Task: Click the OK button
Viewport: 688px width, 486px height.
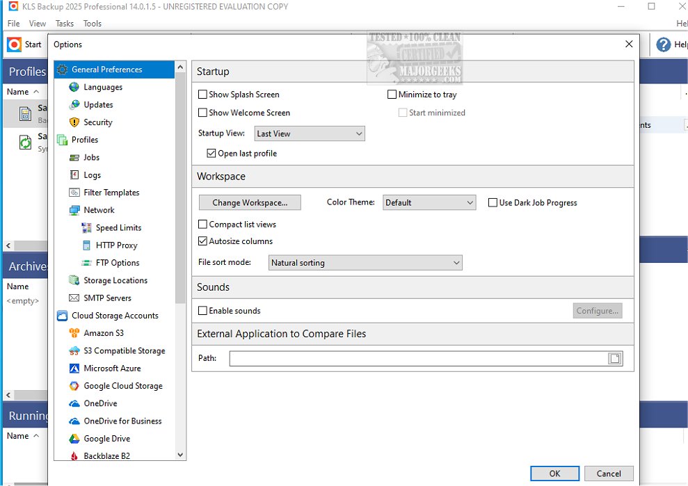Action: point(554,473)
